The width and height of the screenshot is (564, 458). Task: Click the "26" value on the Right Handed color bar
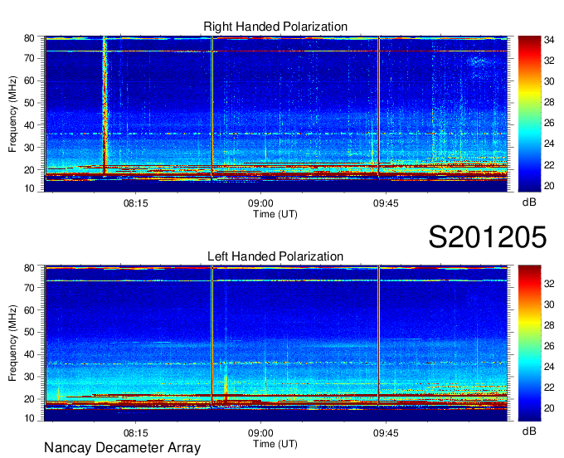click(549, 123)
